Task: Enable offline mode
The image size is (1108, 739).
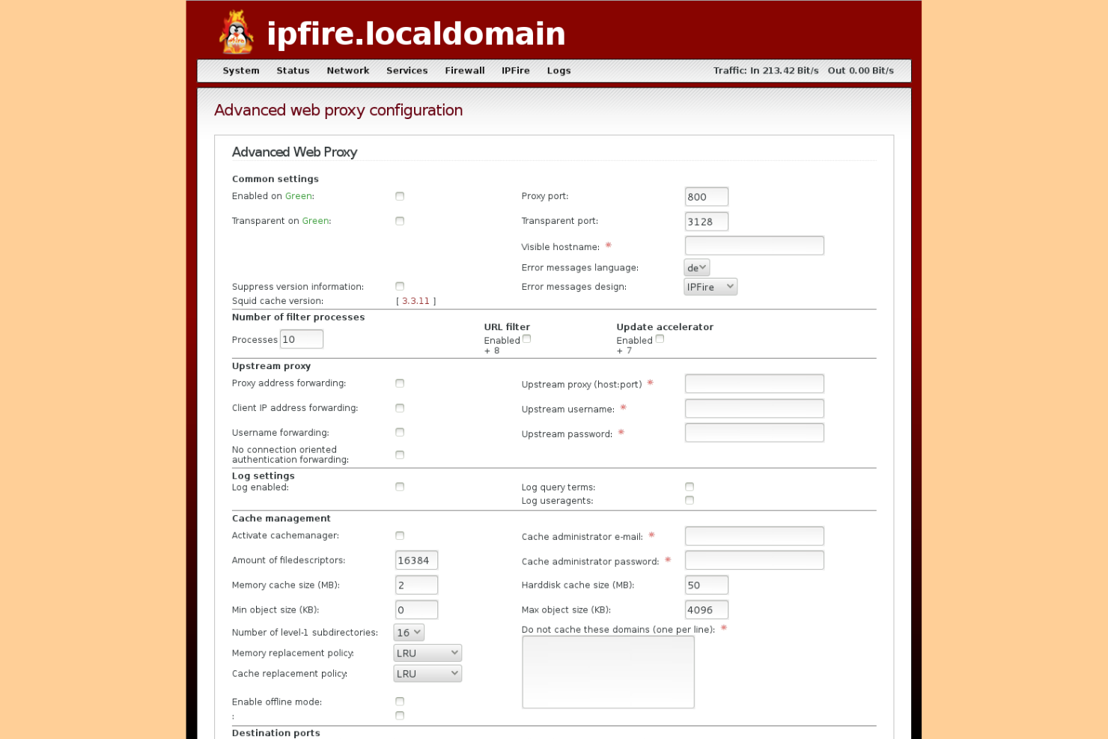Action: (x=399, y=701)
